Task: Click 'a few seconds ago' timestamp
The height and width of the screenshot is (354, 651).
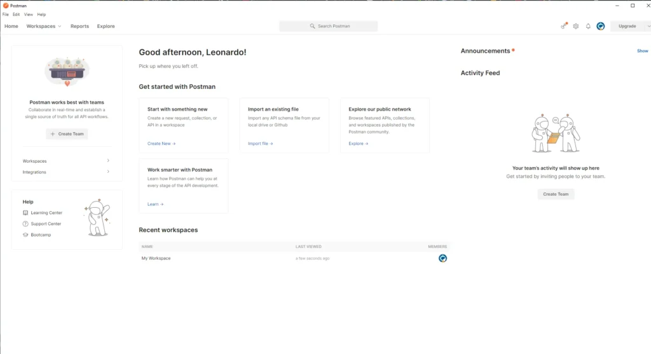Action: pyautogui.click(x=312, y=259)
